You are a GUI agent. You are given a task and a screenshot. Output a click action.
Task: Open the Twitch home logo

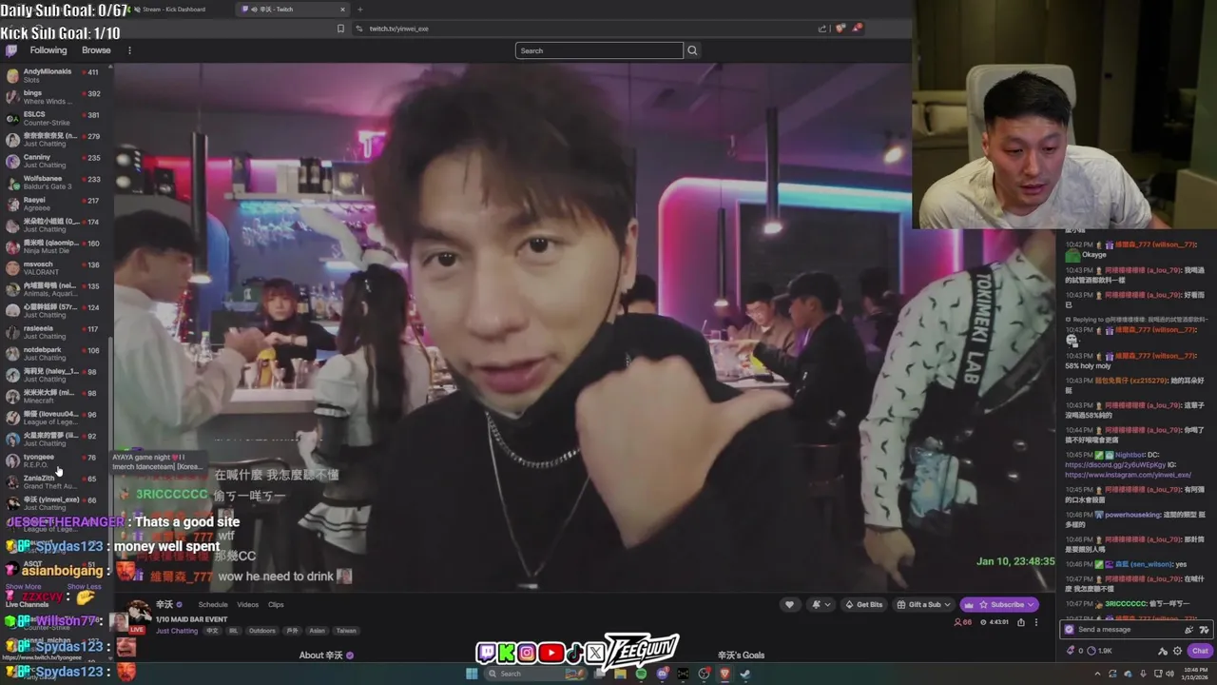tap(11, 50)
